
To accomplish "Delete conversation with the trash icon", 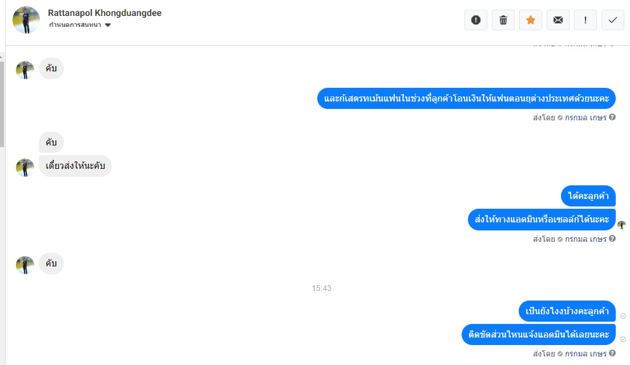I will (503, 19).
